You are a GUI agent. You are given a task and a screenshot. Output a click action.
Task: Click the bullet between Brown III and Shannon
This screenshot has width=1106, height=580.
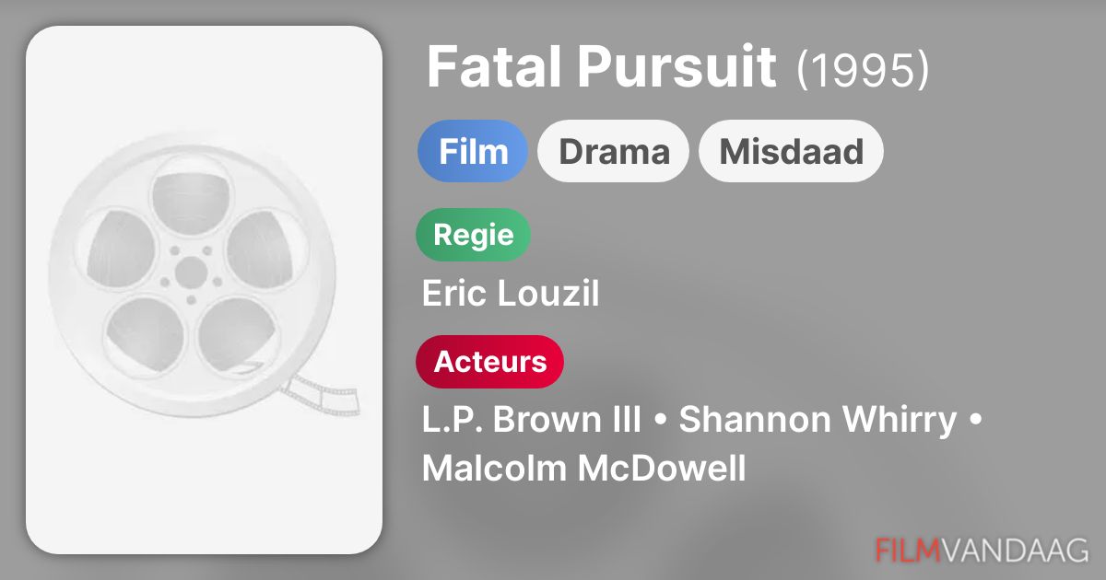tap(660, 420)
